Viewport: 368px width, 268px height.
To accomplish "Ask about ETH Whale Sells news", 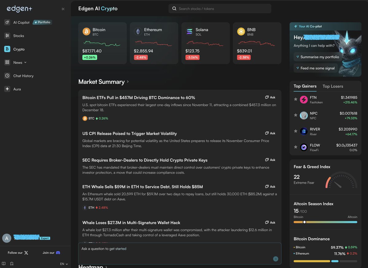I will pyautogui.click(x=270, y=187).
